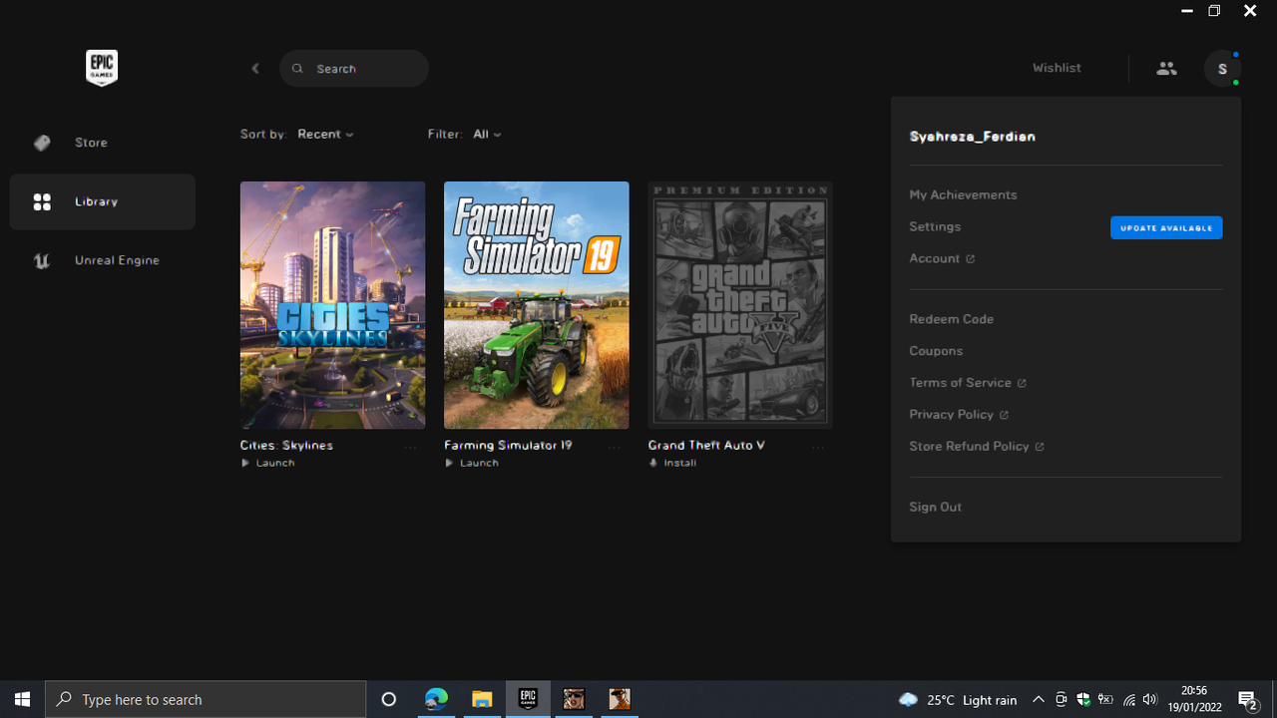Screen dimensions: 1277x718
Task: Open the weather widget showing Light rain
Action: click(x=958, y=700)
